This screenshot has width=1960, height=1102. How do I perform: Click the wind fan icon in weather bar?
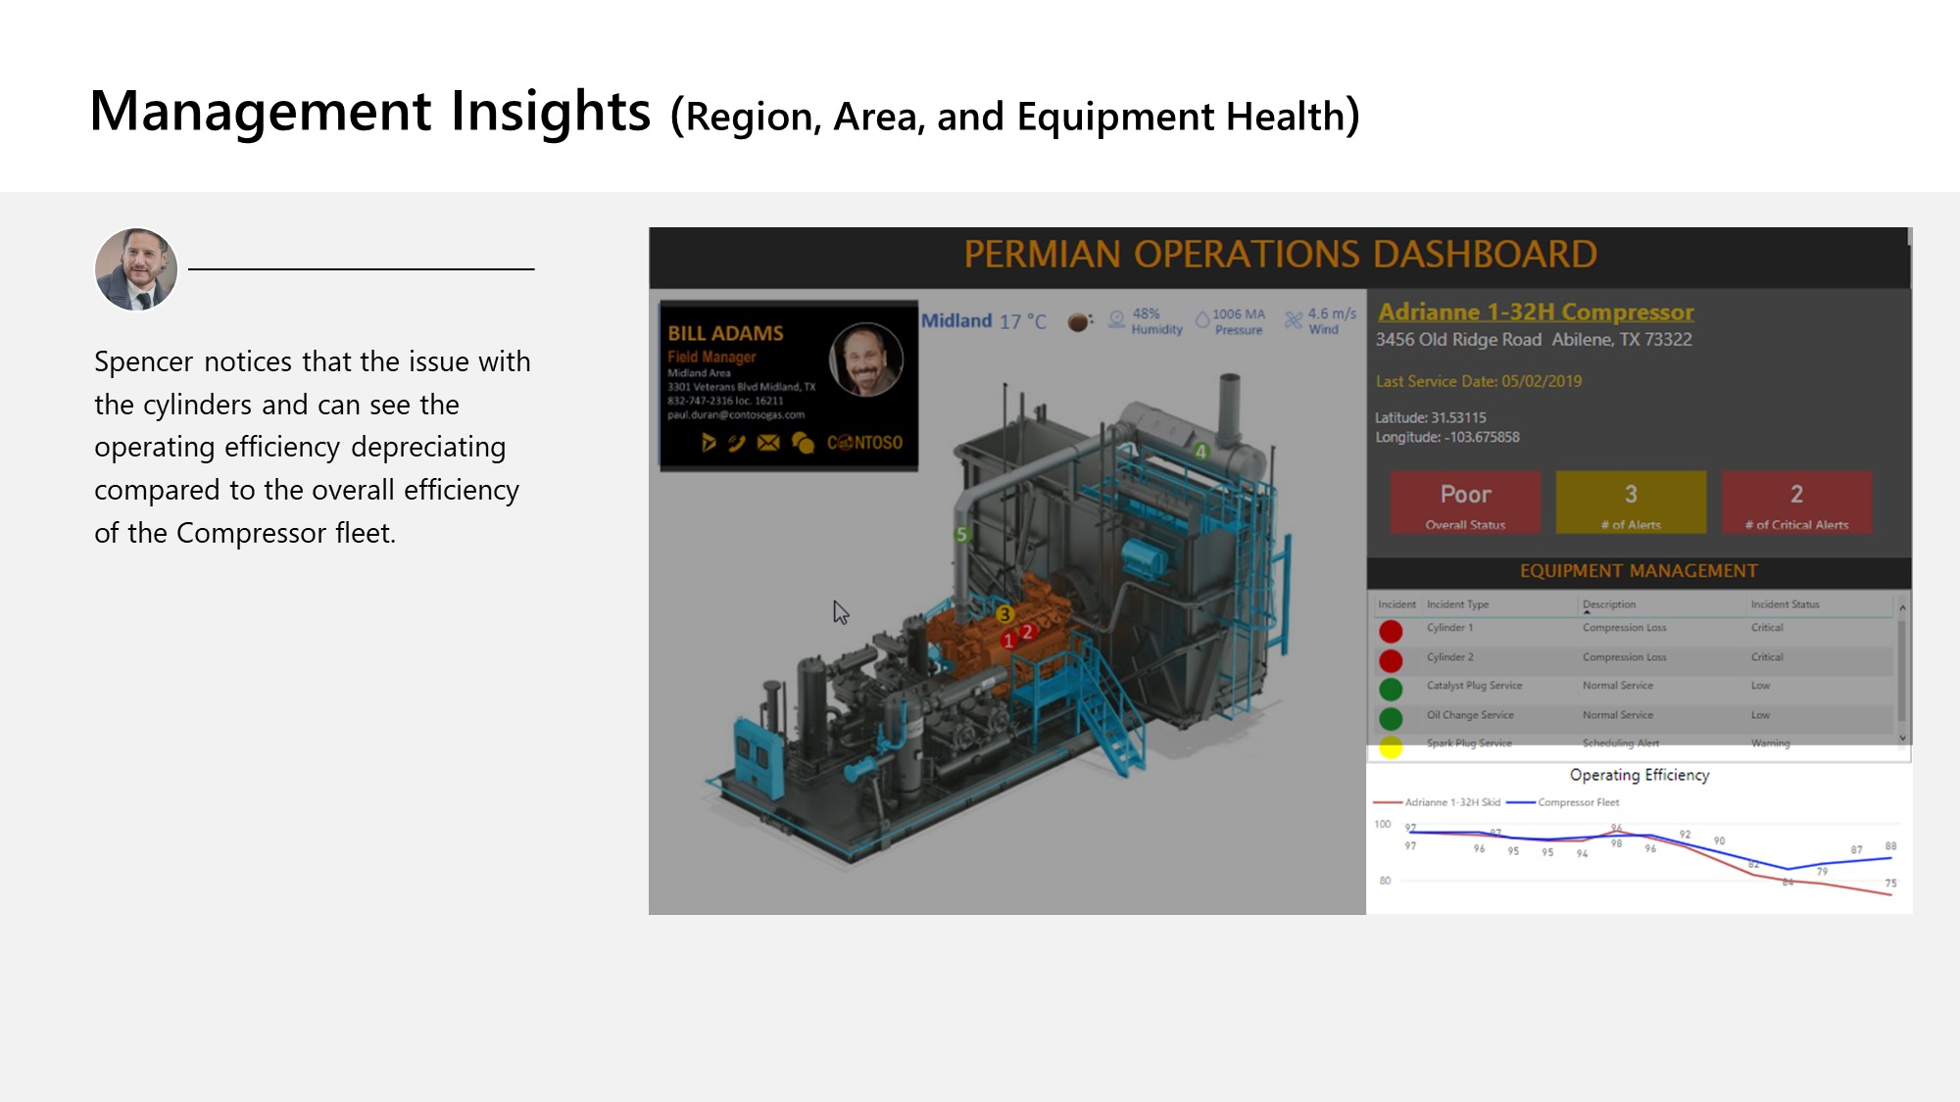click(1294, 320)
